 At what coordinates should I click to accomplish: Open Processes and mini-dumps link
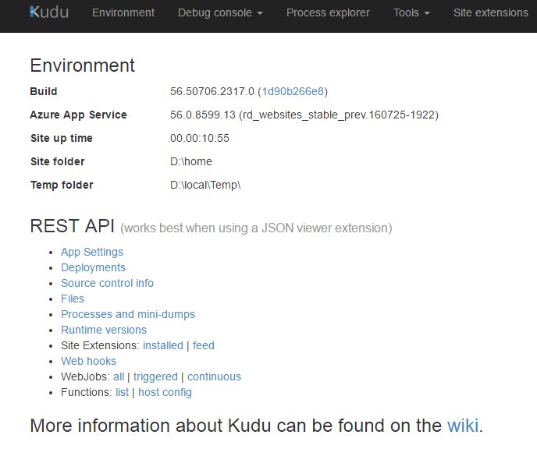128,314
